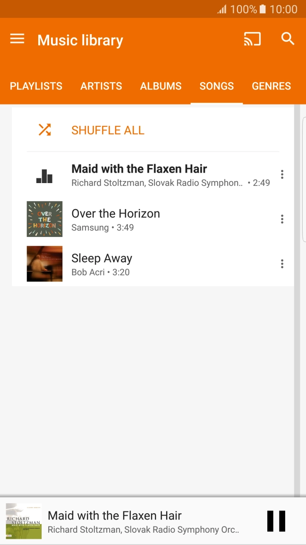
Task: Open options menu for Over the Horizon
Action: tap(282, 219)
